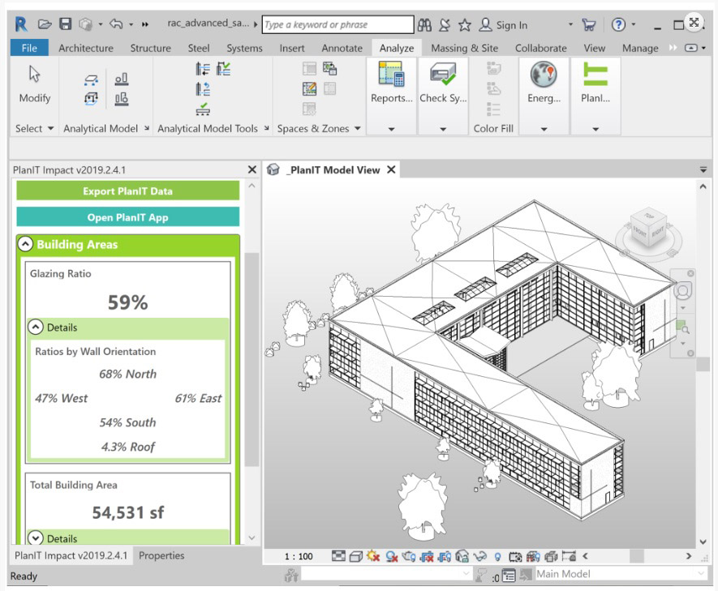Switch to the Collaborate ribbon tab

[x=541, y=48]
